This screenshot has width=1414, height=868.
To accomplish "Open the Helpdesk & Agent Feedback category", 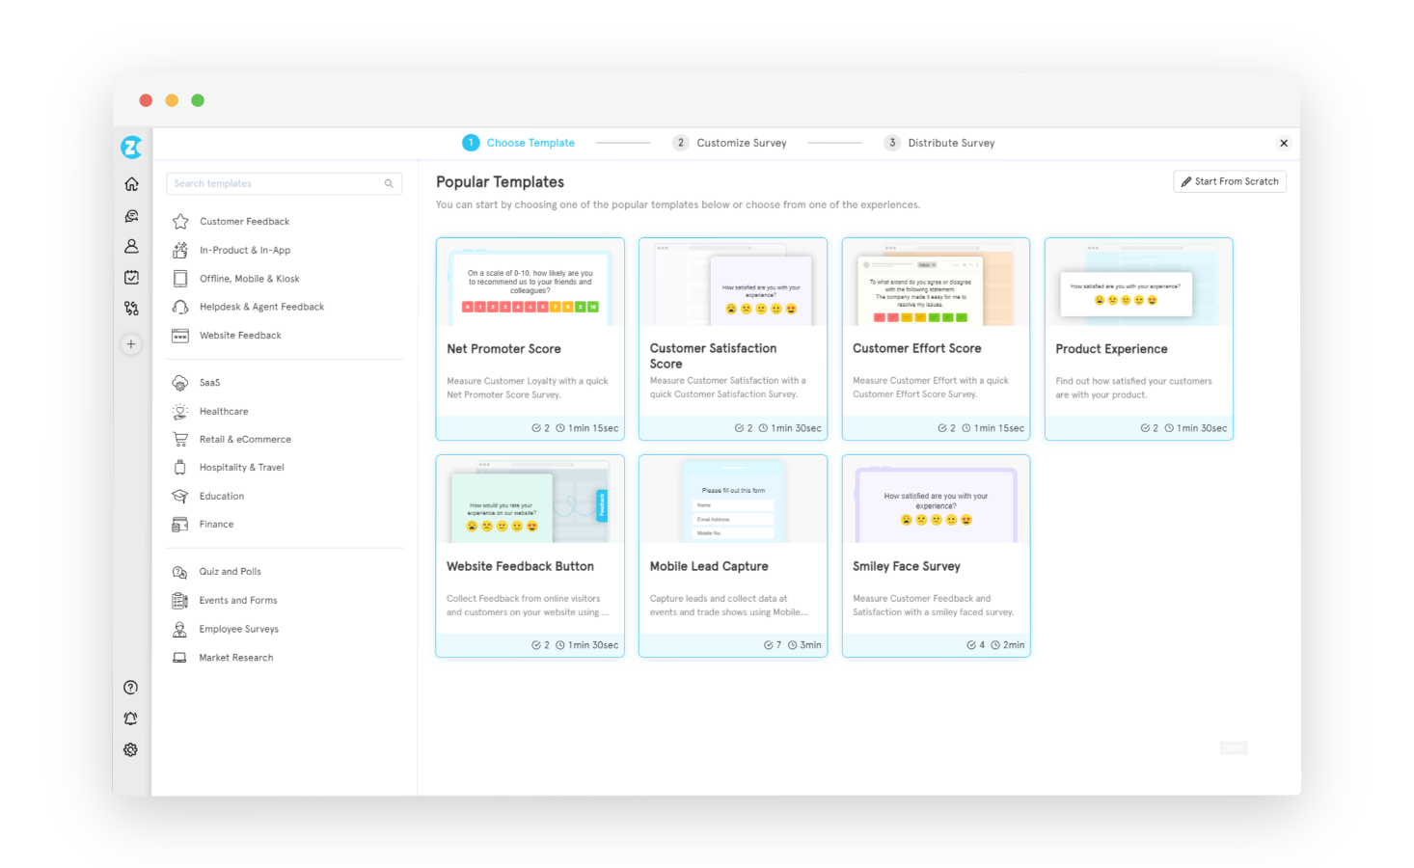I will (x=261, y=306).
